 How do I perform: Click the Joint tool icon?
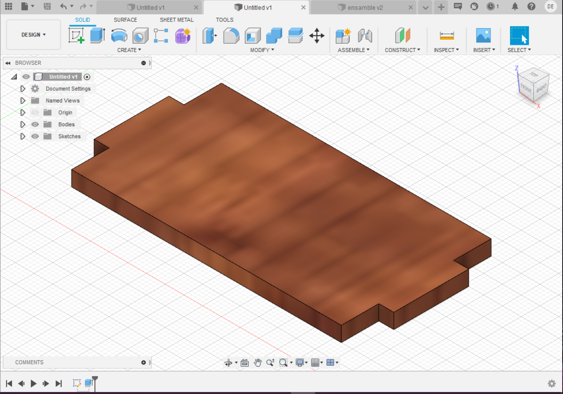pyautogui.click(x=365, y=36)
